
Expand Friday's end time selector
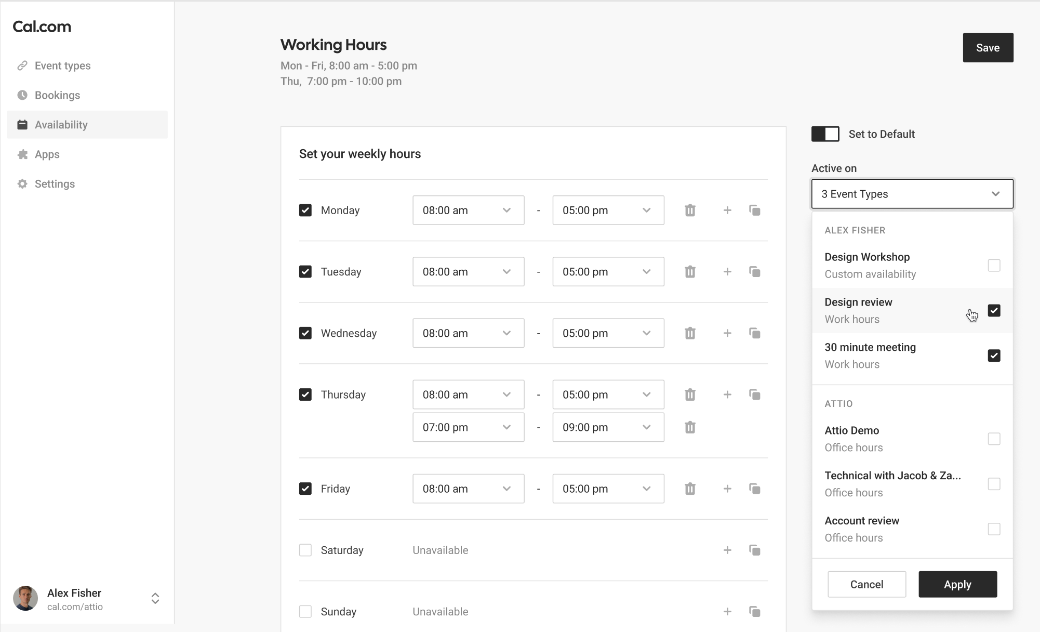click(608, 489)
